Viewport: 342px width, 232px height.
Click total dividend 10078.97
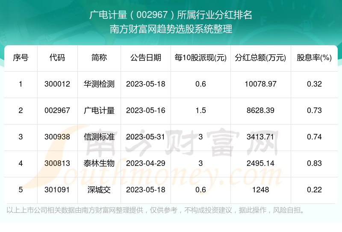[260, 84]
